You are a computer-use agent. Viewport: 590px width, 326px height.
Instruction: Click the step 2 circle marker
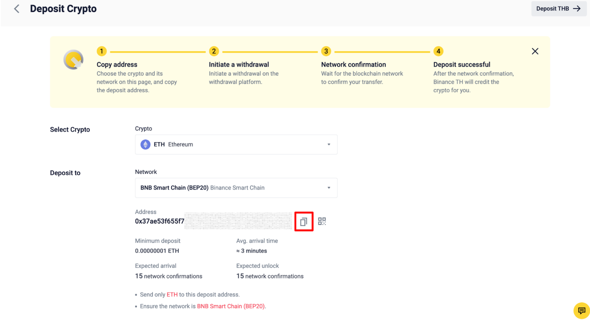click(x=214, y=51)
